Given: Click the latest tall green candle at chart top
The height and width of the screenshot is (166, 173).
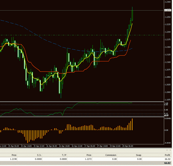Looking at the screenshot, I should (132, 15).
